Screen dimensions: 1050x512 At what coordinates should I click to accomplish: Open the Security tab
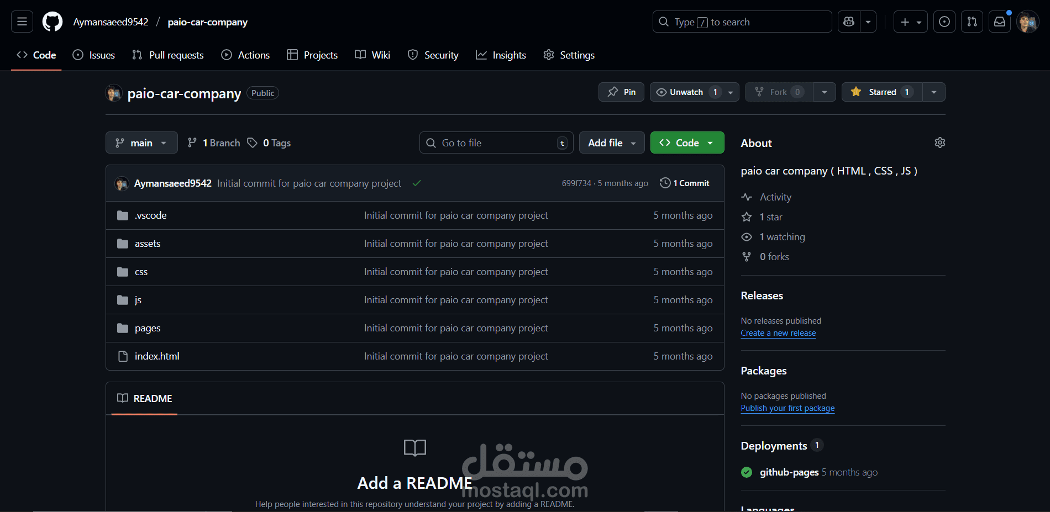[433, 55]
